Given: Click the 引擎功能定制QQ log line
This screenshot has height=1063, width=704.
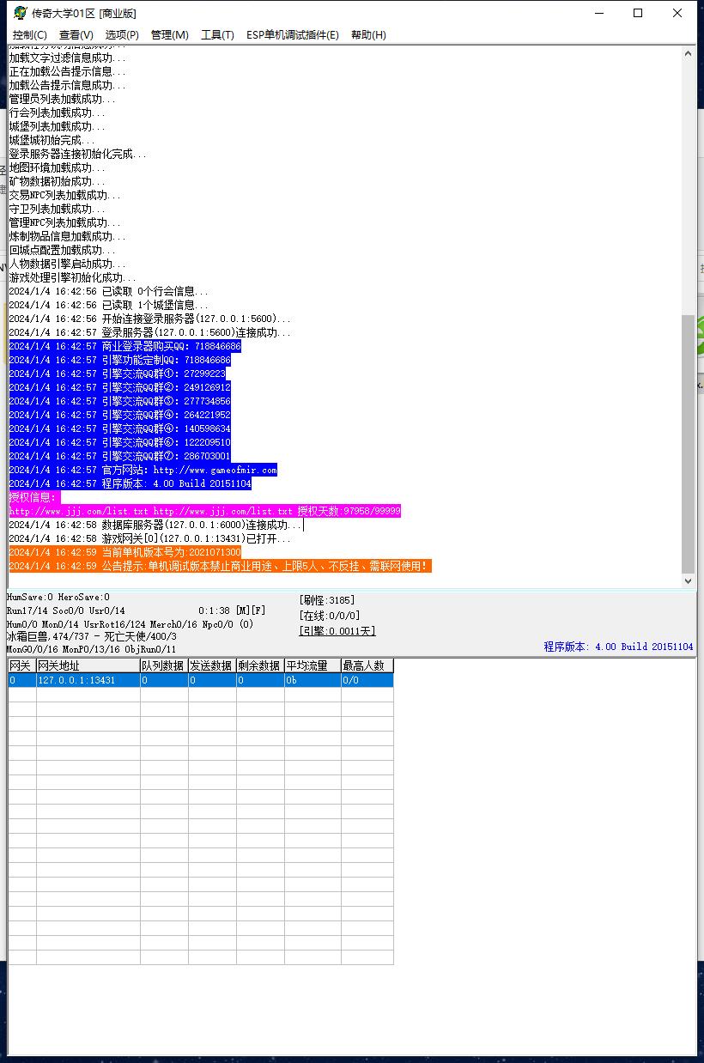Looking at the screenshot, I should 119,360.
